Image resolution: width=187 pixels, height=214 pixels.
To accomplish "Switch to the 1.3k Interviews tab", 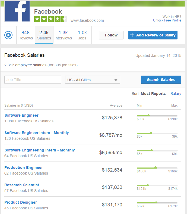I will 63,35.
